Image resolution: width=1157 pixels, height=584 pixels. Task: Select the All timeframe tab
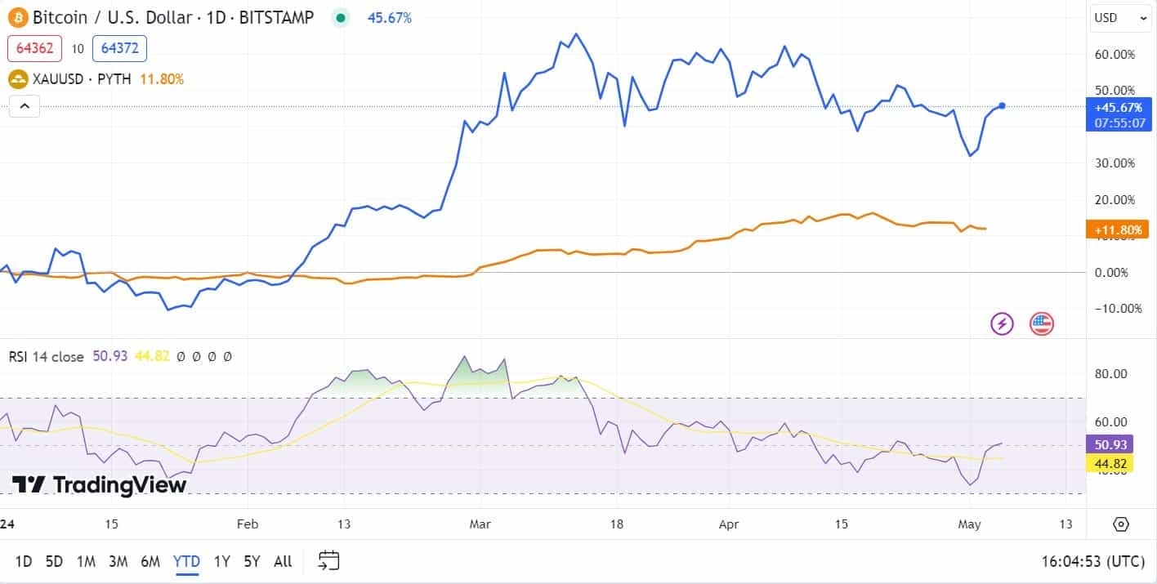pos(282,562)
